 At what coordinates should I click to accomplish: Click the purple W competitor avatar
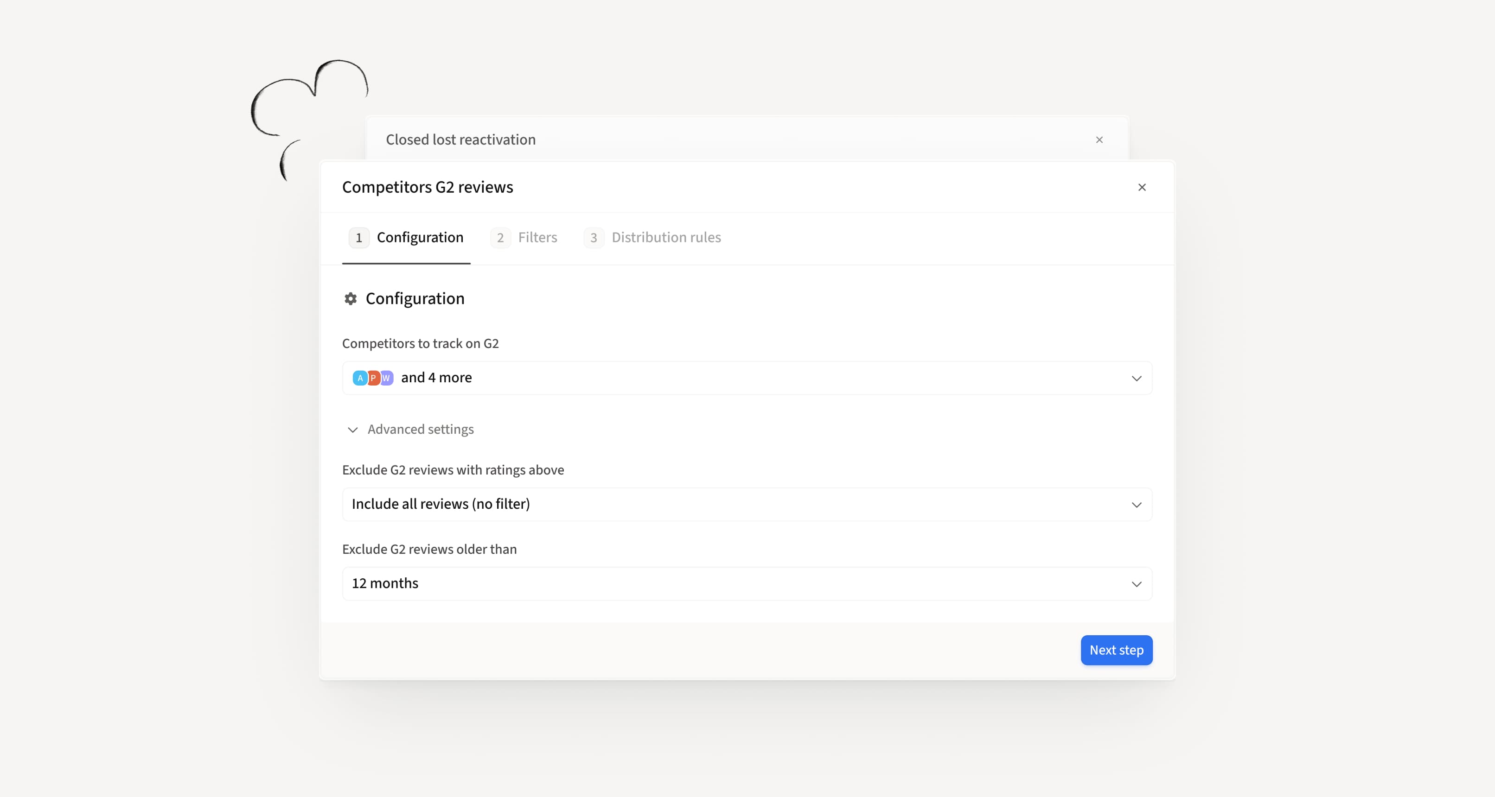(387, 378)
